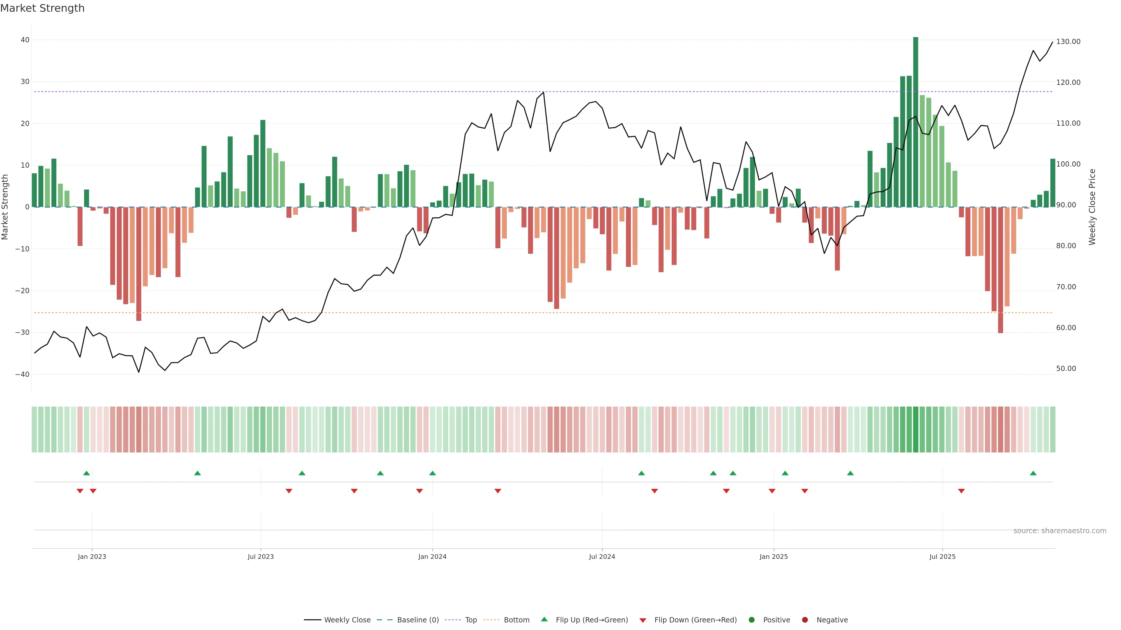Click the last green flip-up marker on the right
Image resolution: width=1121 pixels, height=630 pixels.
(1033, 473)
